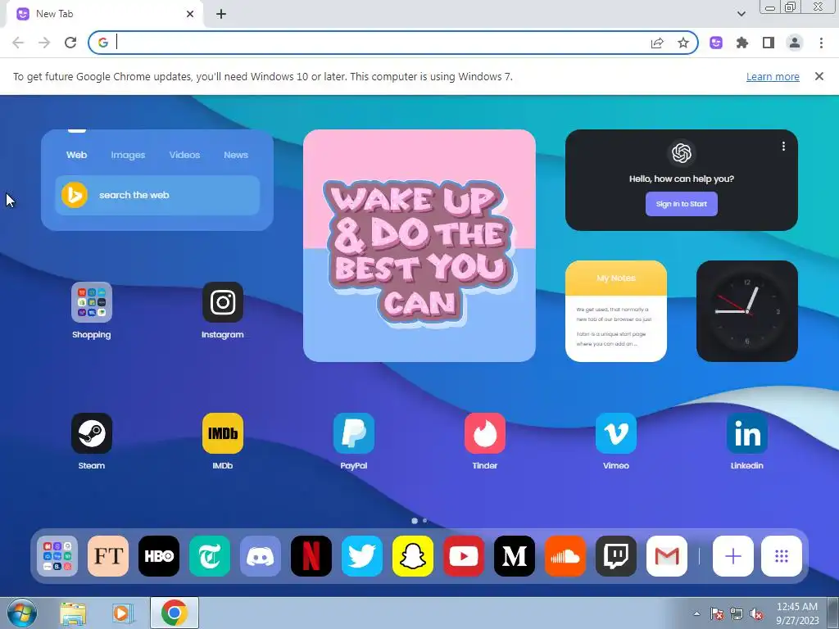Open Snapchat from the dock

[x=413, y=556]
